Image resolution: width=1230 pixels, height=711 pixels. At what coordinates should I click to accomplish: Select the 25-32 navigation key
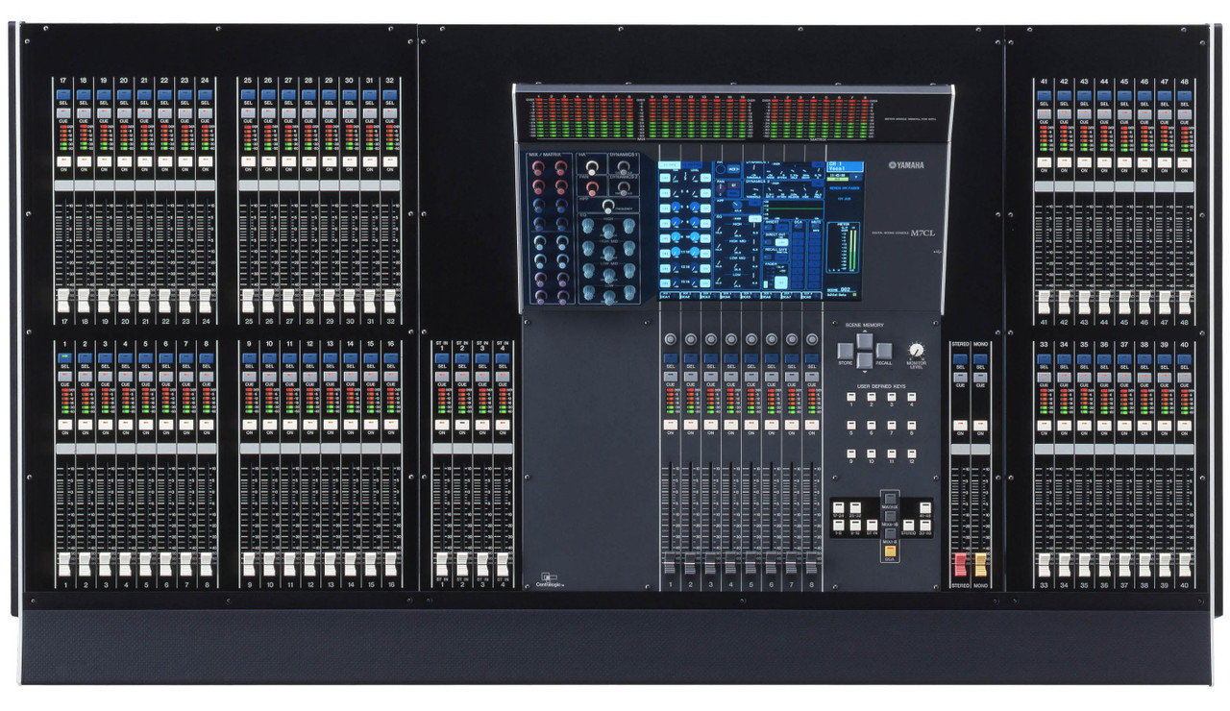tap(855, 507)
